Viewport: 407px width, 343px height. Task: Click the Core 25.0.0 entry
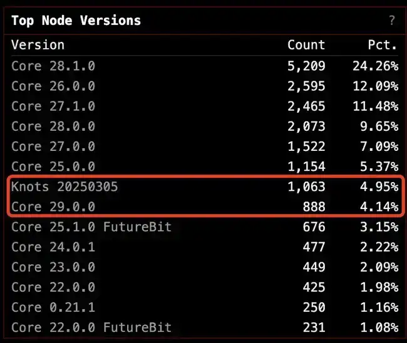[x=205, y=166]
